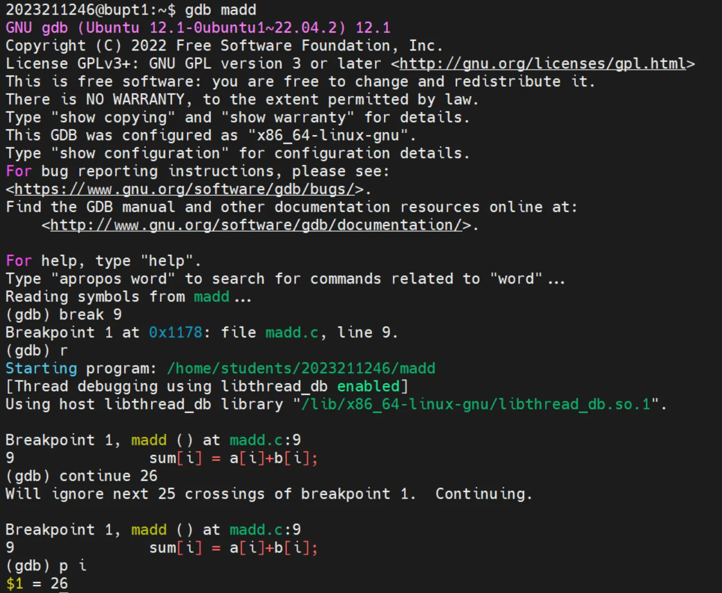Select the '$1 = 26' output value
This screenshot has height=593, width=722.
(37, 584)
